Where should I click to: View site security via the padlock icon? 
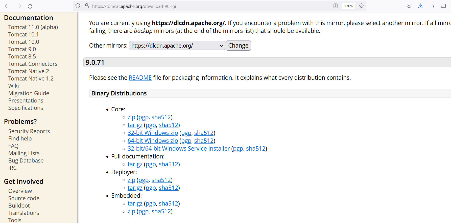pyautogui.click(x=87, y=6)
